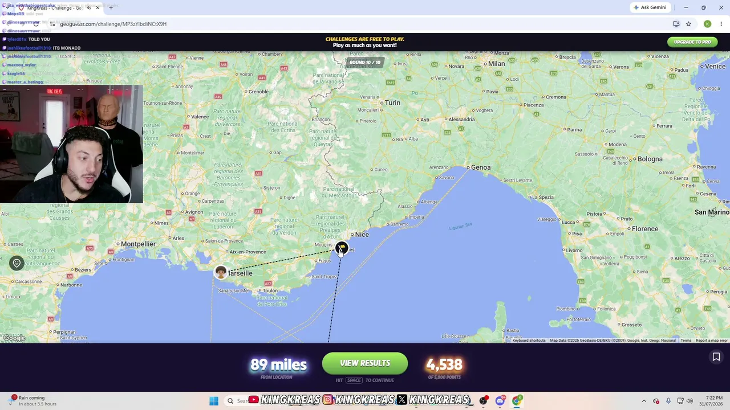Click the Nice city label on the map

coord(362,235)
